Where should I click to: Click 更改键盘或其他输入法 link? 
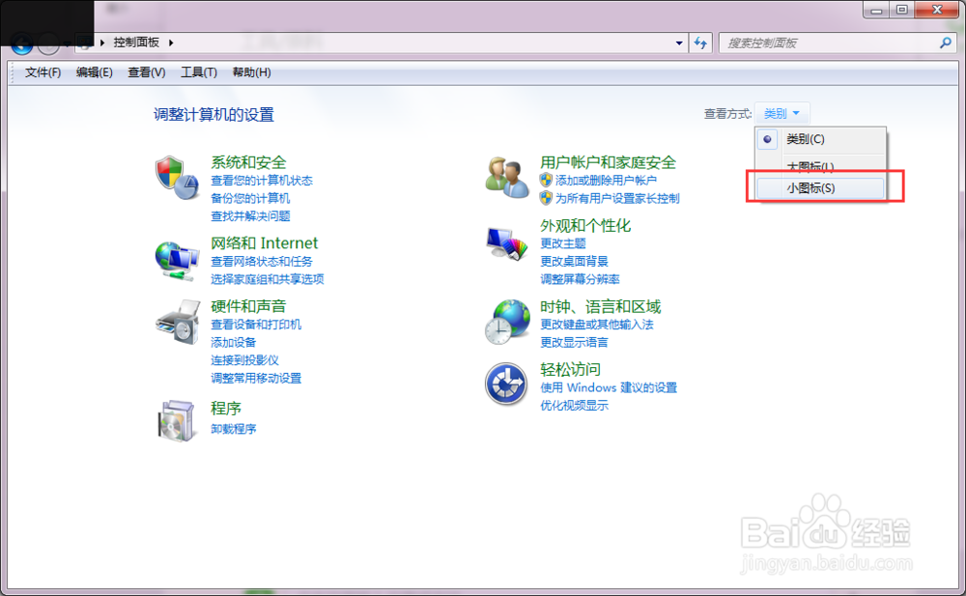point(597,325)
